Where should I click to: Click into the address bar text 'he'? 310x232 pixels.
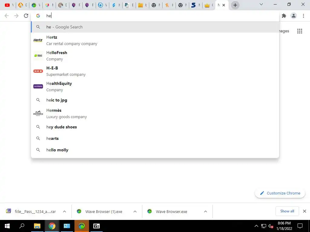pos(49,16)
